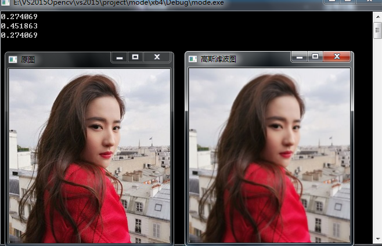
Task: Close the 原图 window
Action: pyautogui.click(x=157, y=57)
